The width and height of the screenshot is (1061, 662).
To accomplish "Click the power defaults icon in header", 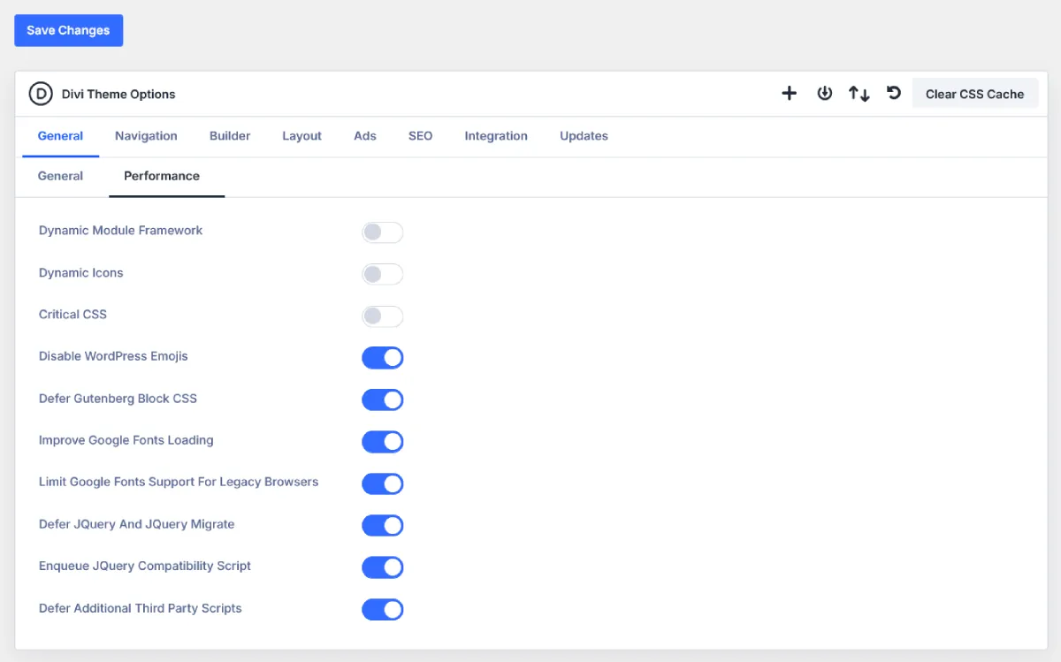I will (825, 94).
